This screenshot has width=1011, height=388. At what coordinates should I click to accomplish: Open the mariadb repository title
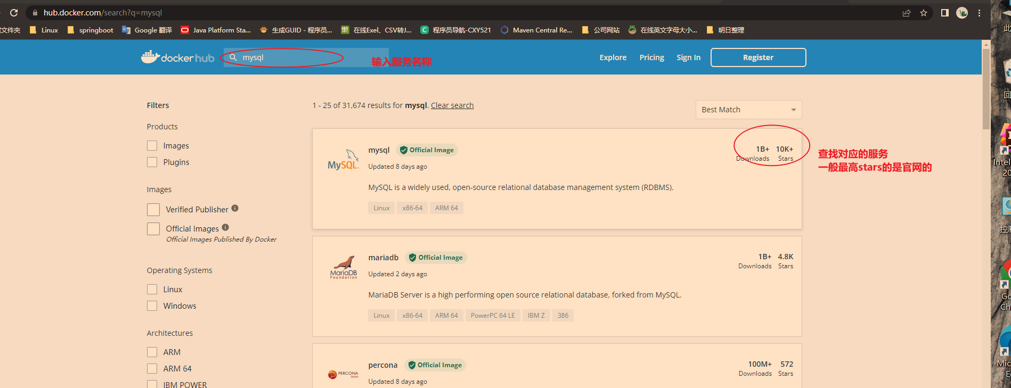[383, 258]
